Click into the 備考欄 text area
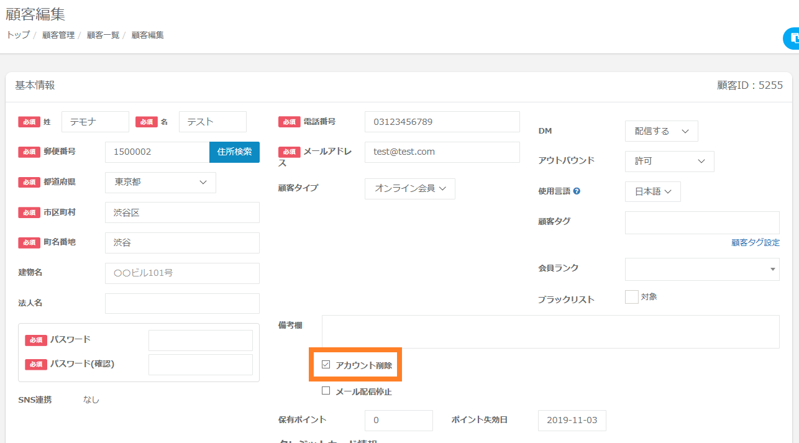Viewport: 799px width, 443px height. (550, 332)
